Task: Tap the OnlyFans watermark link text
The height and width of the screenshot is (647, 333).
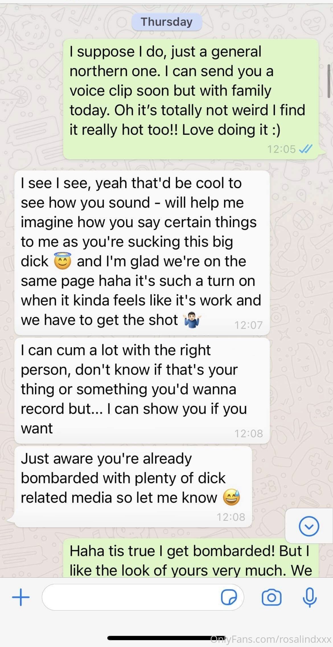Action: point(271,639)
